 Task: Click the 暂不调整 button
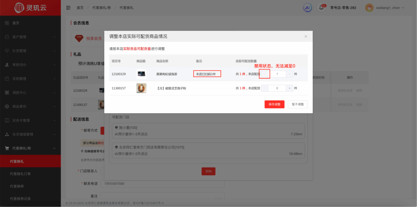pyautogui.click(x=298, y=104)
